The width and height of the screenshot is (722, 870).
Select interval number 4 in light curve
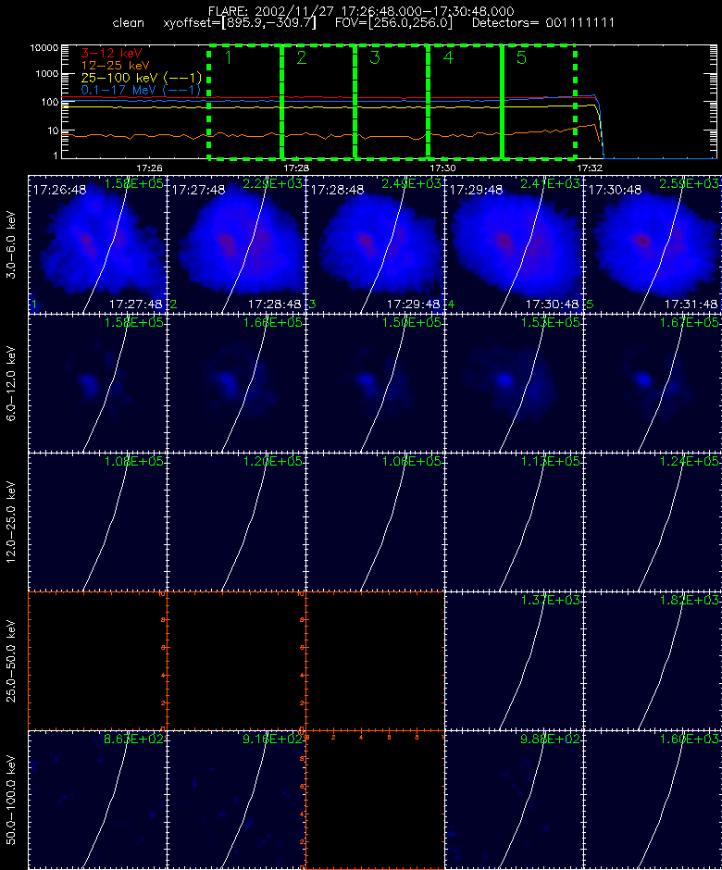point(448,57)
